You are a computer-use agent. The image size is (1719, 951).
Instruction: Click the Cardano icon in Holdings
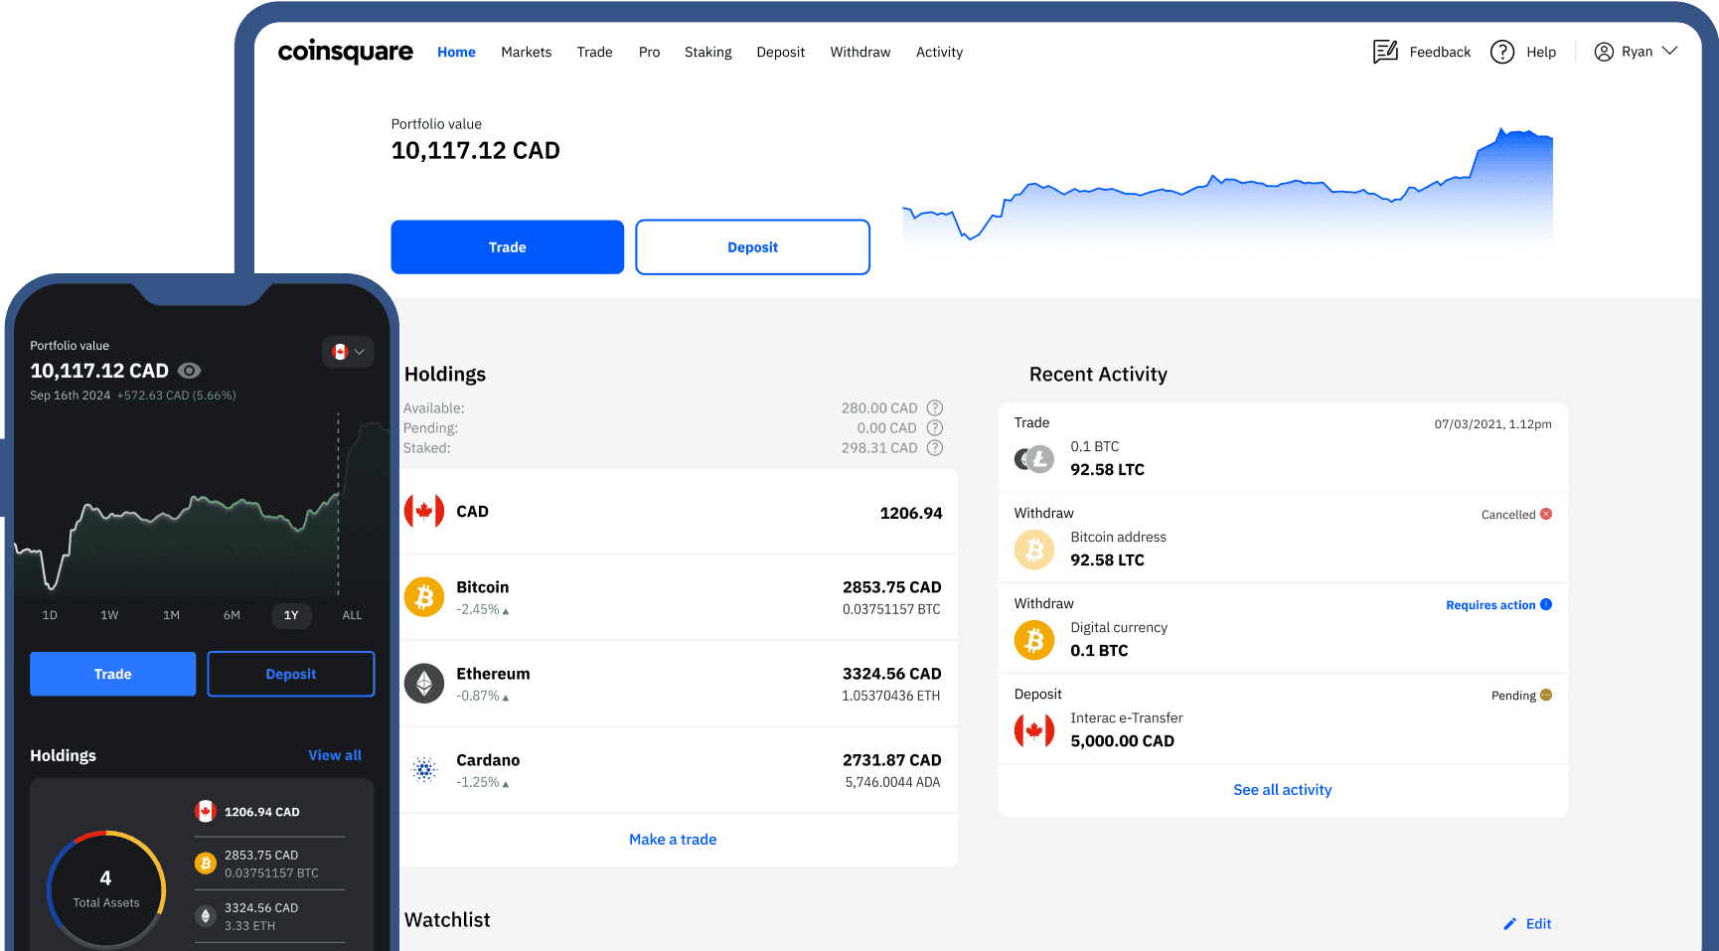[424, 769]
